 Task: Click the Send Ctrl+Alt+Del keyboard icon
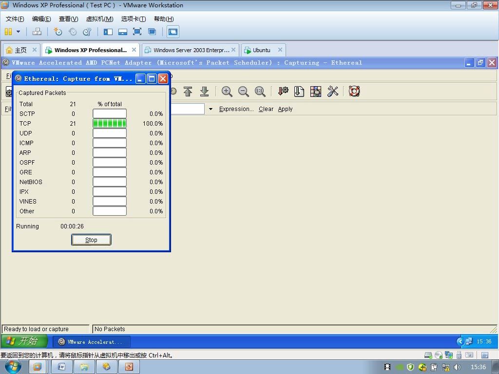click(37, 32)
